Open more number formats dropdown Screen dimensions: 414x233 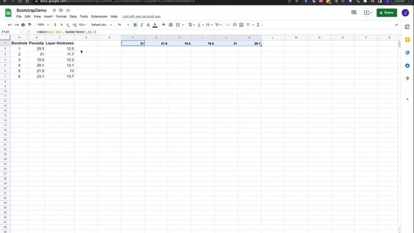(82, 25)
